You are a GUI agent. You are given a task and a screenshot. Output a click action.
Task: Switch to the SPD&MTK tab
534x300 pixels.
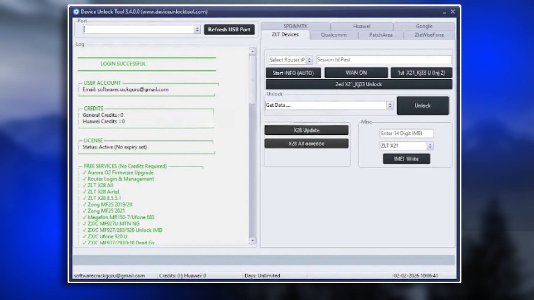coord(295,26)
